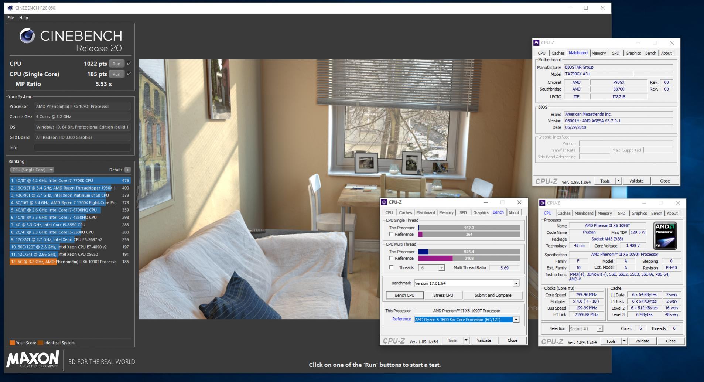Open Tools dropdown arrow in Bench window
This screenshot has height=382, width=704.
(x=466, y=340)
